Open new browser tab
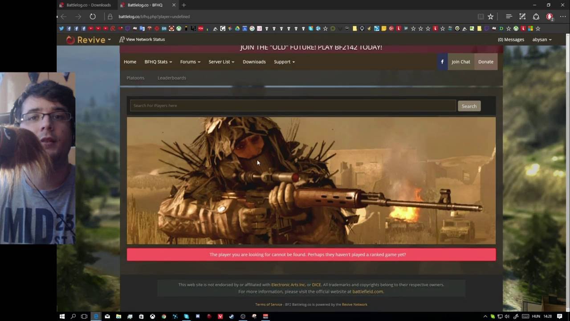Image resolution: width=570 pixels, height=321 pixels. click(x=184, y=5)
